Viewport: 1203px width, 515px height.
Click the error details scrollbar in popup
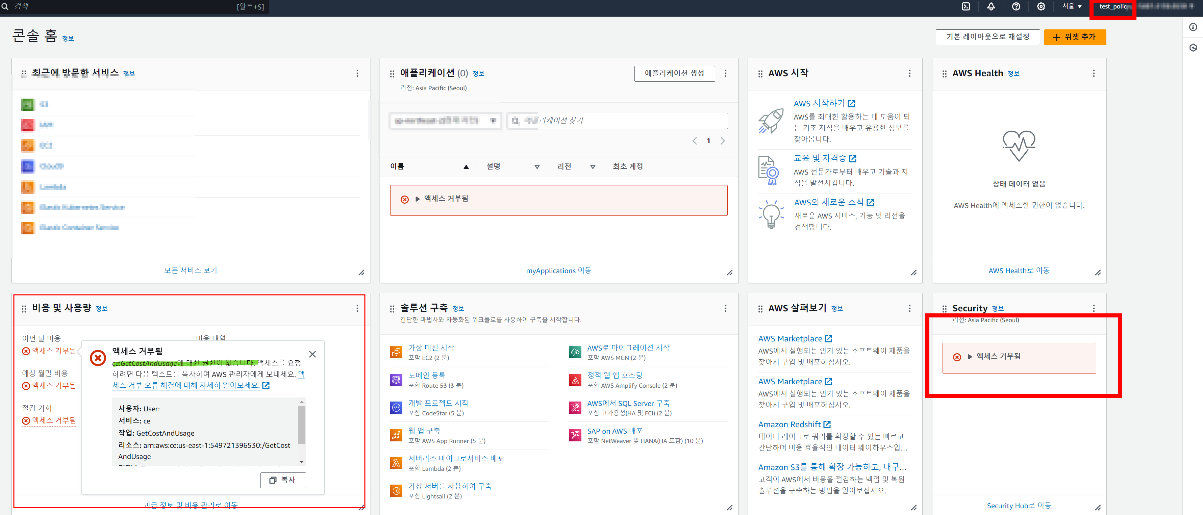point(302,425)
